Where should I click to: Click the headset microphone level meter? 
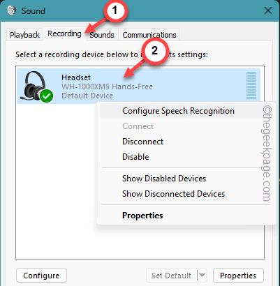pos(251,86)
